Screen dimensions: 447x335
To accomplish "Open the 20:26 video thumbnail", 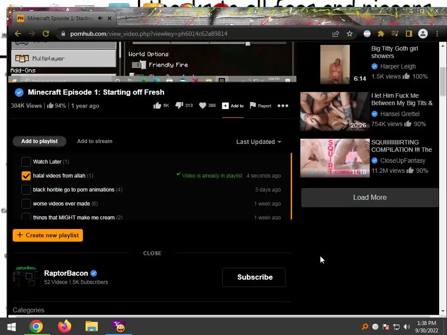I will [335, 111].
